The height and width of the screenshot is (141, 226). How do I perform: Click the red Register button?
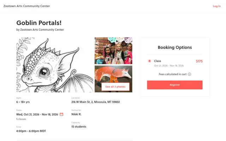[175, 85]
